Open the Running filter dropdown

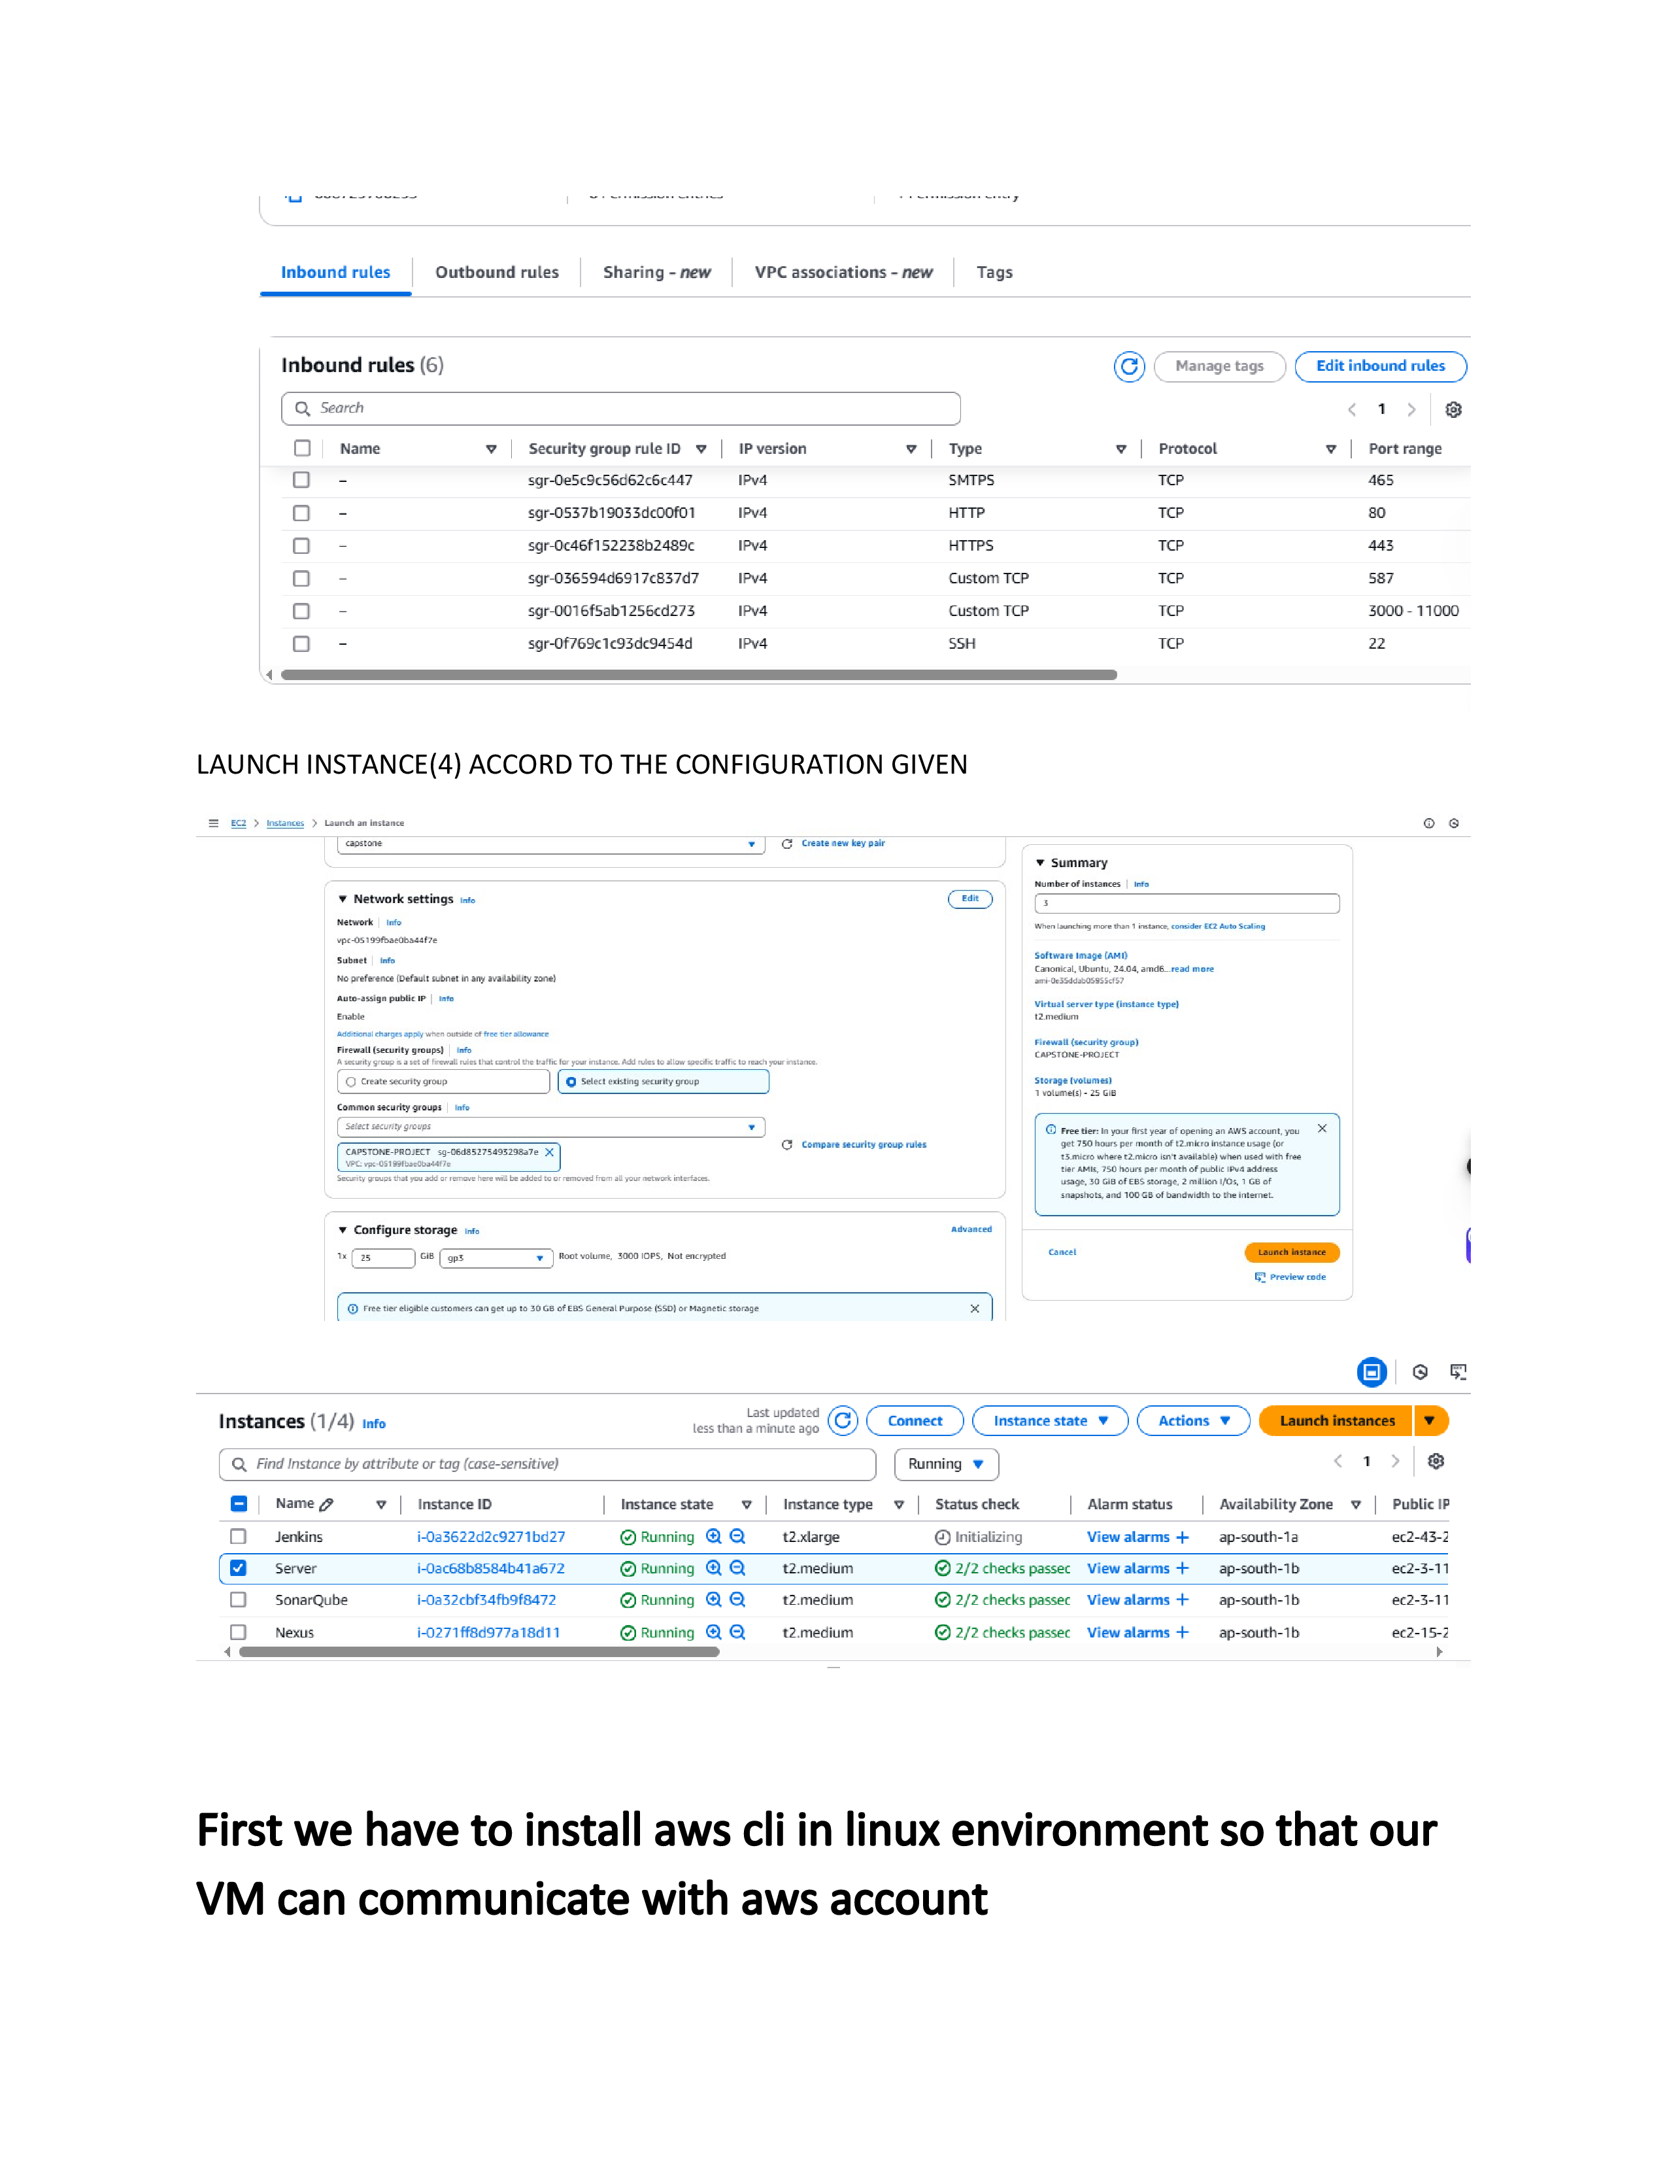click(x=946, y=1464)
